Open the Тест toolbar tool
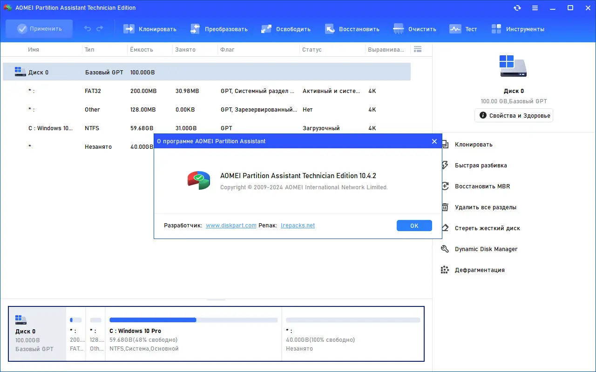 [x=463, y=29]
